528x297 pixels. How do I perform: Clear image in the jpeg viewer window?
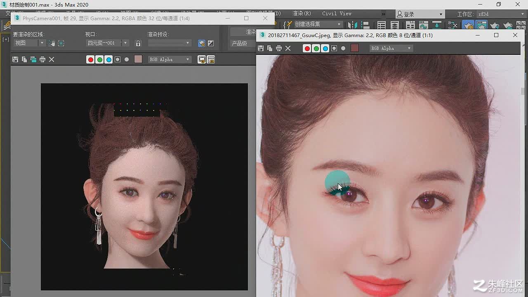coord(288,48)
